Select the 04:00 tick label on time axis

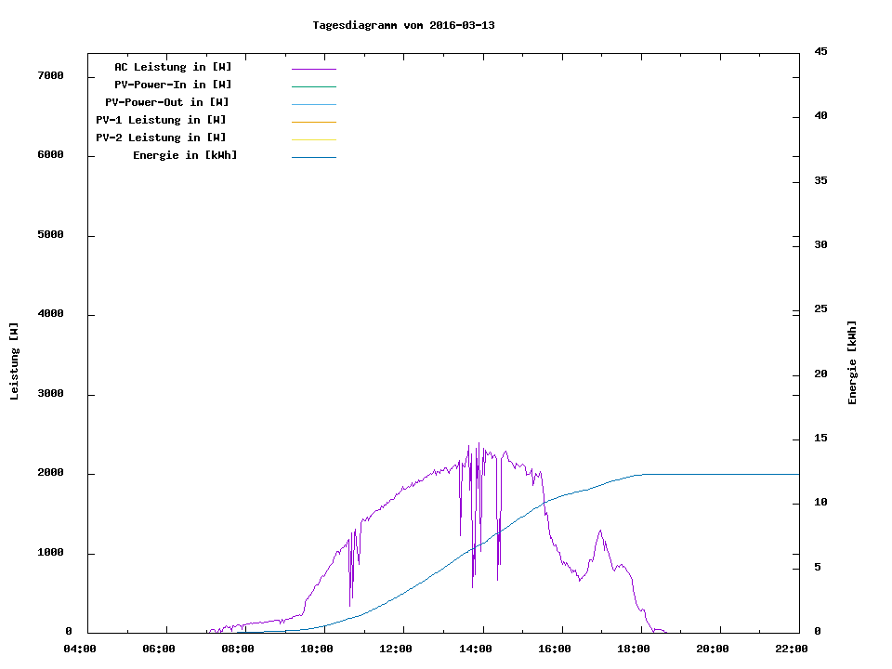(80, 649)
